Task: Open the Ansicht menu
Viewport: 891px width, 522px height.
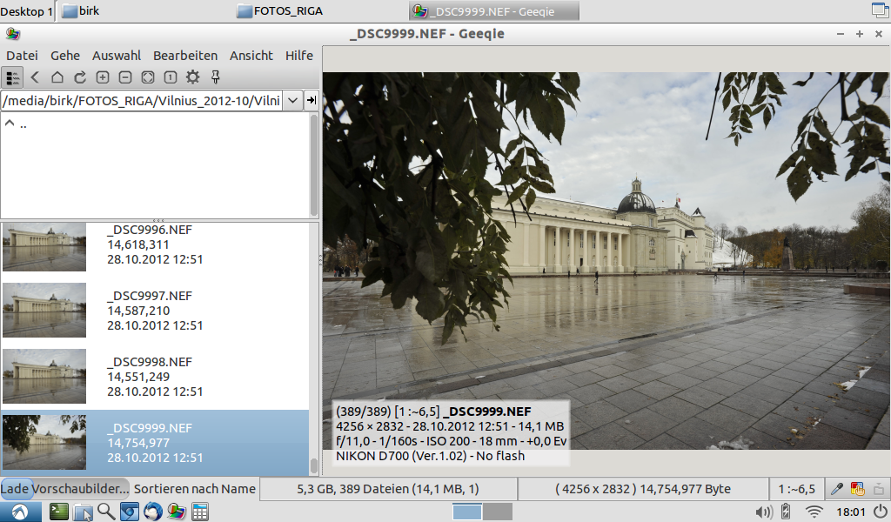Action: (251, 56)
